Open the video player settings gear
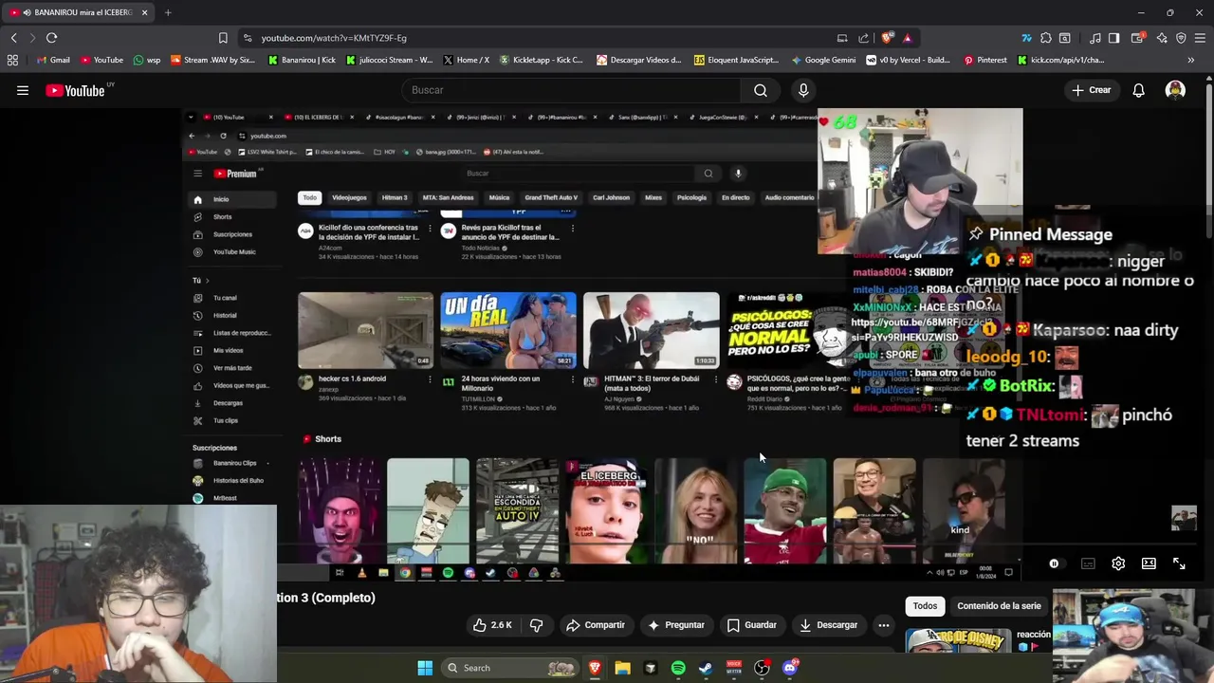The image size is (1214, 683). click(x=1118, y=563)
